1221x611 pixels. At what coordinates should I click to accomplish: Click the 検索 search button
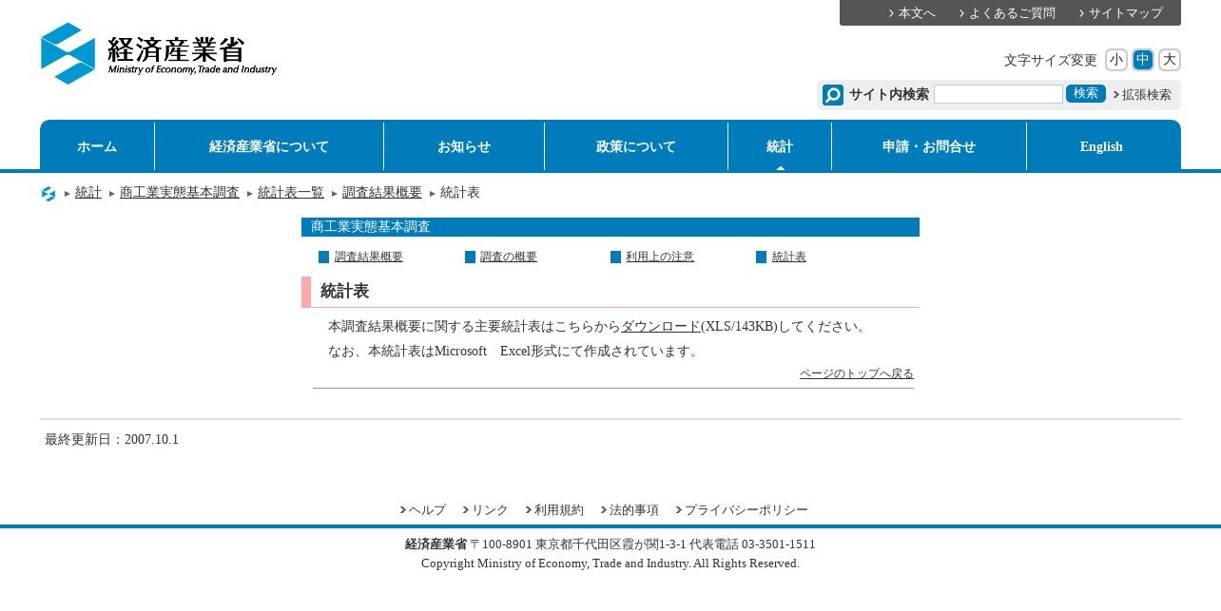click(1086, 93)
